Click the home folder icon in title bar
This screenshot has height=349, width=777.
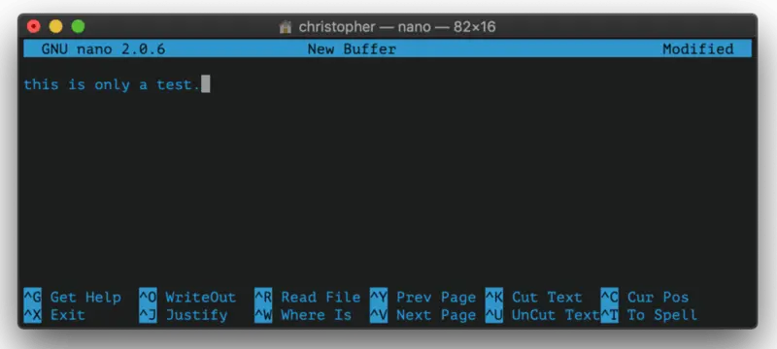click(x=286, y=27)
